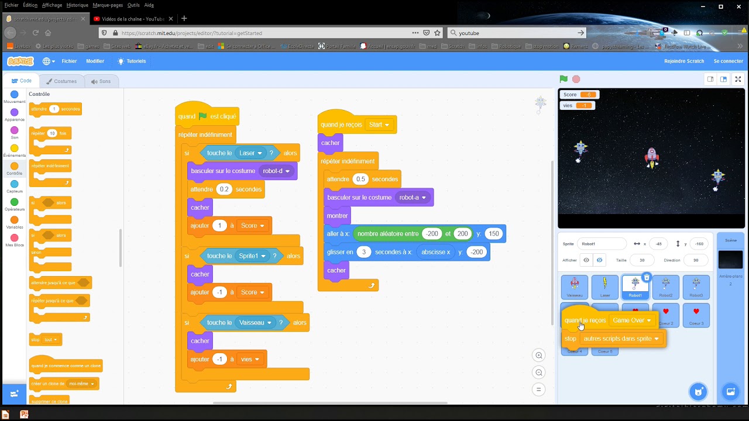Edit the Direction field
This screenshot has height=421, width=749.
coord(696,260)
